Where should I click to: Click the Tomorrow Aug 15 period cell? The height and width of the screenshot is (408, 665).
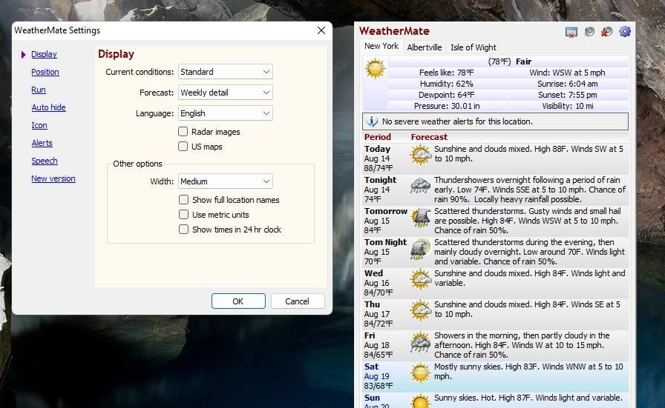385,221
